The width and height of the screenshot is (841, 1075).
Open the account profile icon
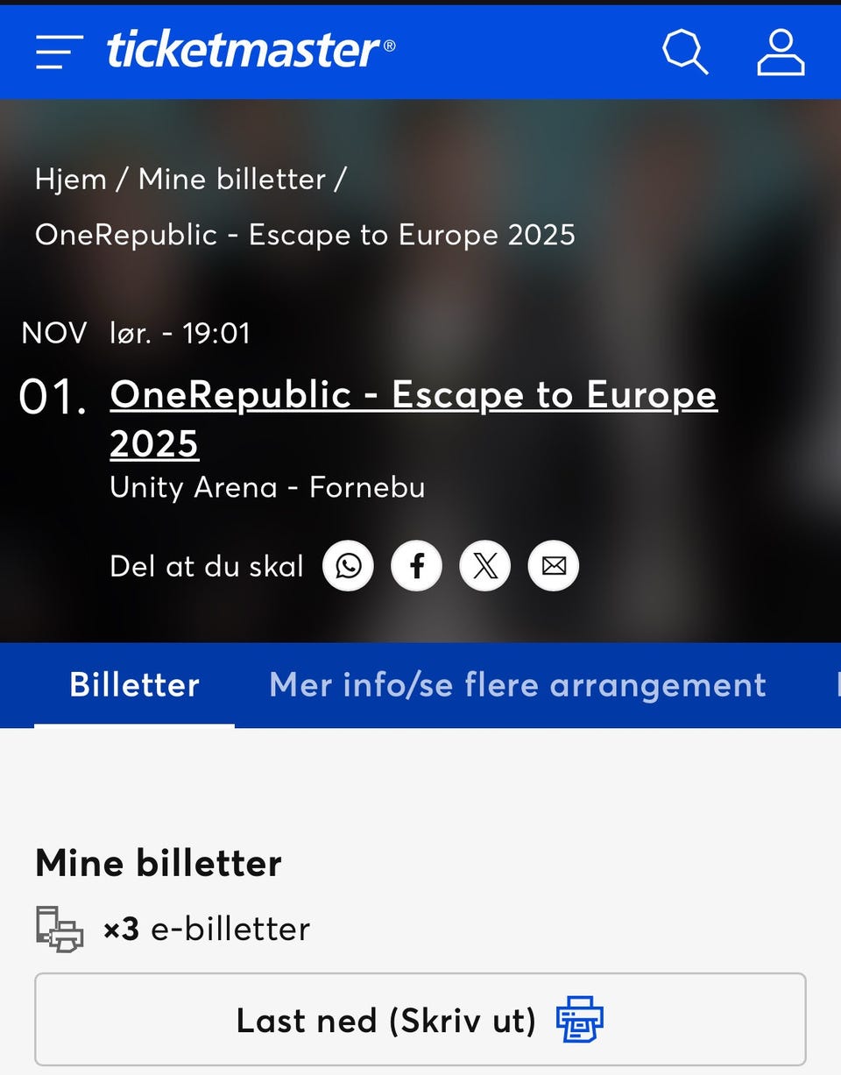[780, 52]
